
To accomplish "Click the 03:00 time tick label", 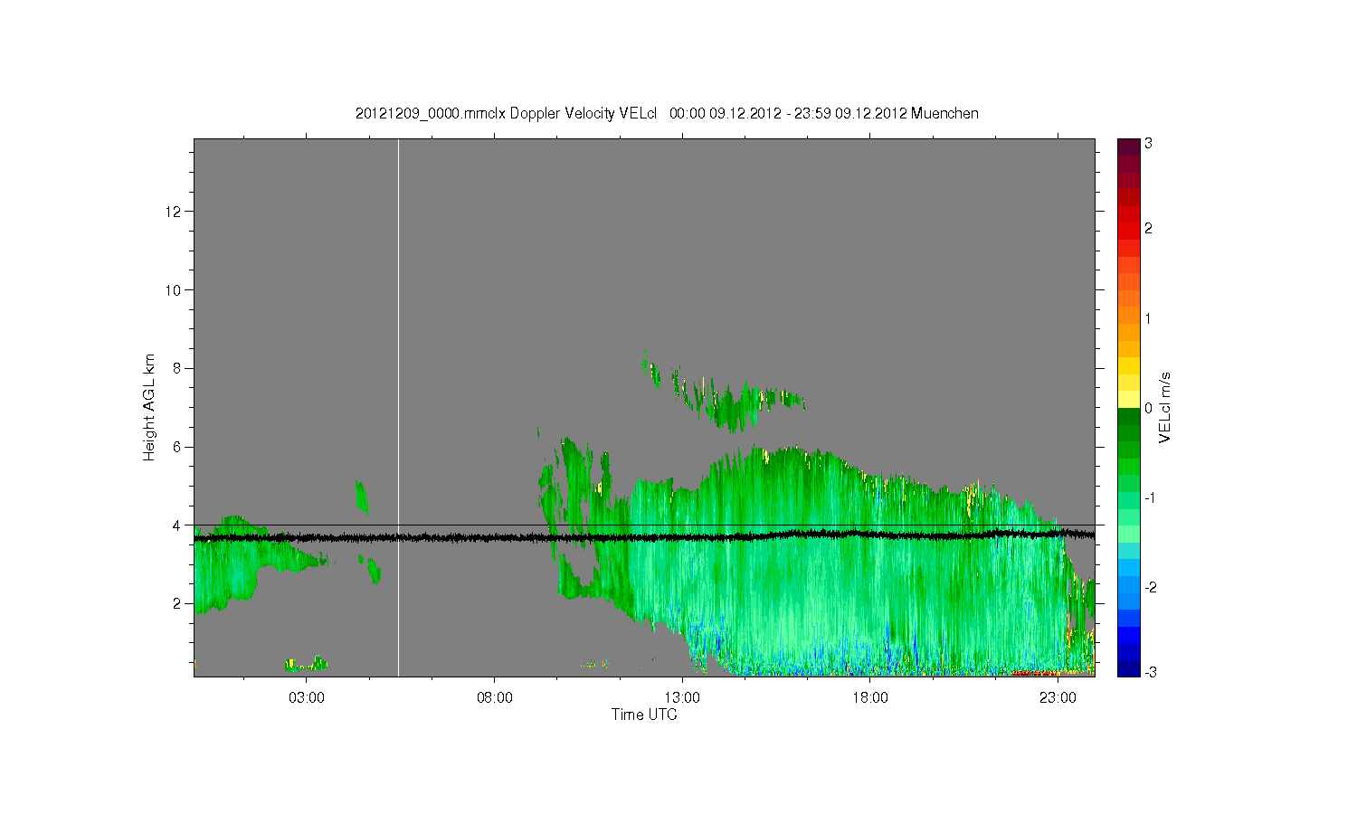I will click(307, 698).
